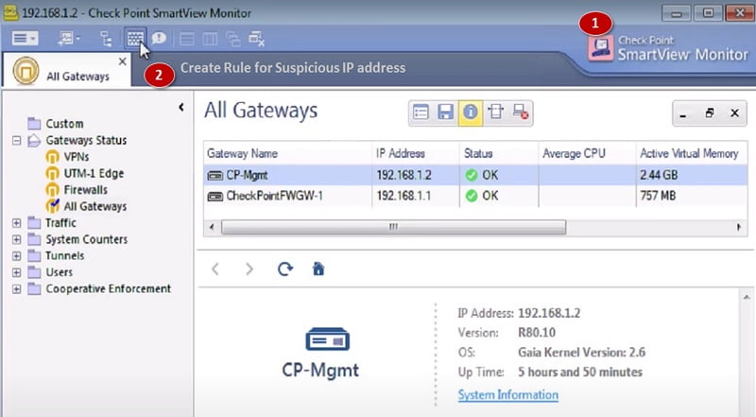Open the main application menu dropdown
This screenshot has width=756, height=417.
tap(25, 39)
